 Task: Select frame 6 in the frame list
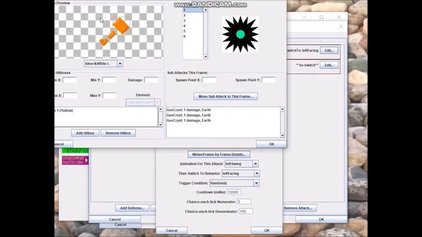pyautogui.click(x=193, y=36)
